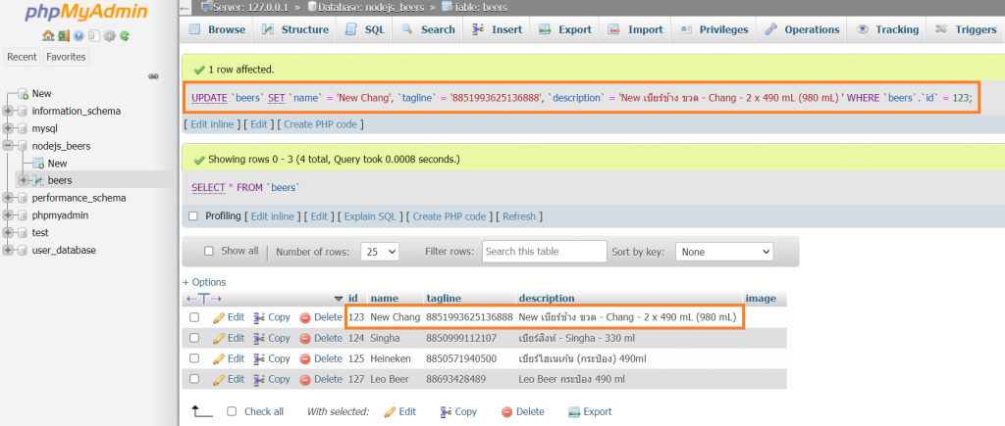Image resolution: width=1005 pixels, height=426 pixels.
Task: Open the Operations tab
Action: [x=802, y=29]
